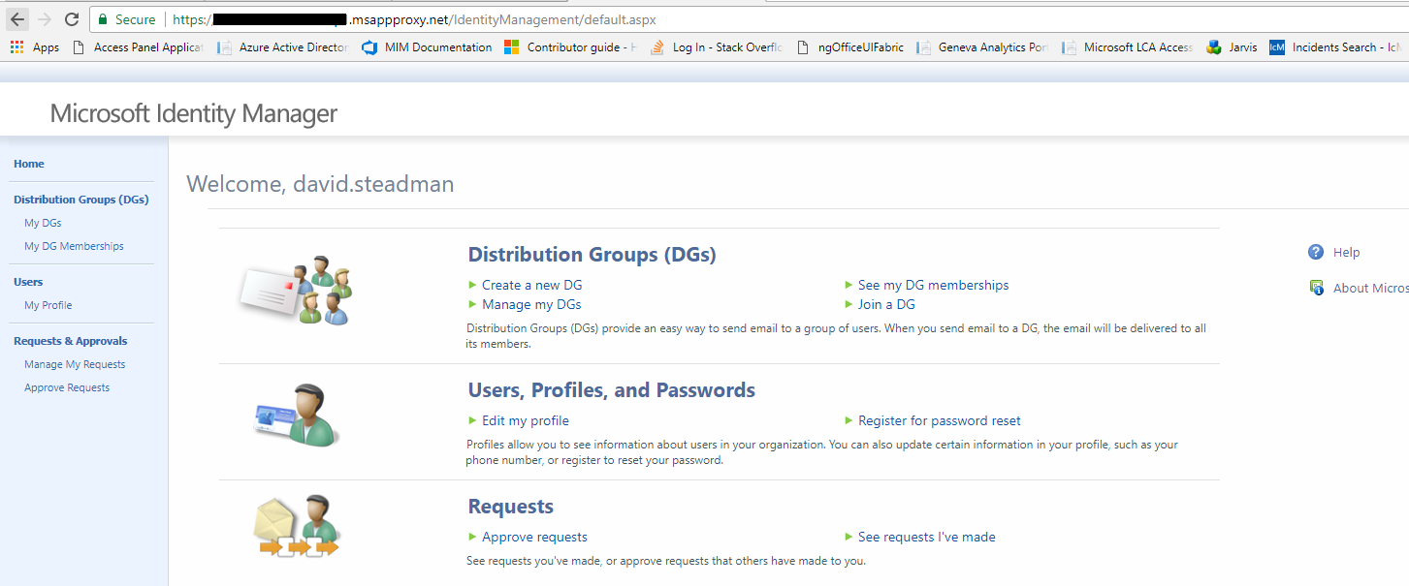Viewport: 1409px width, 586px height.
Task: Click Microsoft Identity Manager title
Action: tap(194, 113)
